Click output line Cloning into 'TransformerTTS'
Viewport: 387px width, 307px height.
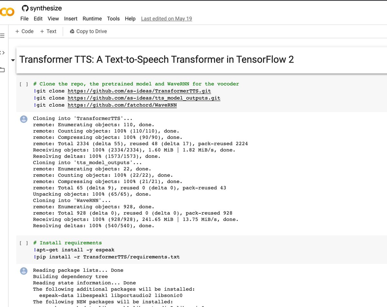click(x=83, y=118)
